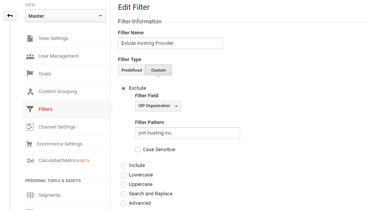Select the Include radio button
380x210 pixels.
point(123,166)
